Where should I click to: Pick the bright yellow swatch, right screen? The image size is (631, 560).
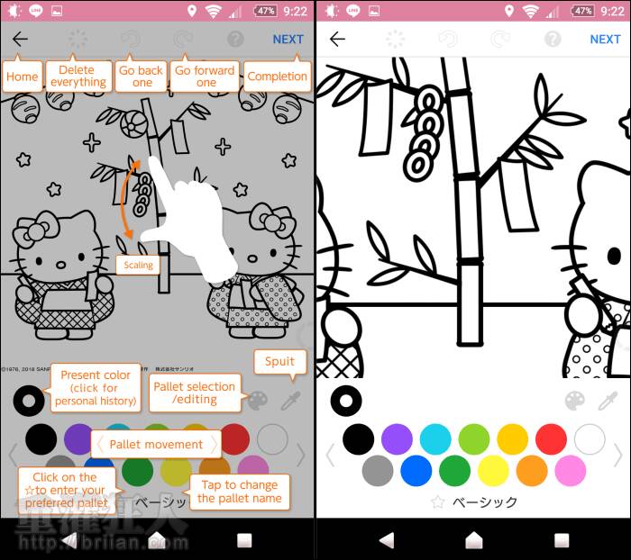click(x=493, y=471)
